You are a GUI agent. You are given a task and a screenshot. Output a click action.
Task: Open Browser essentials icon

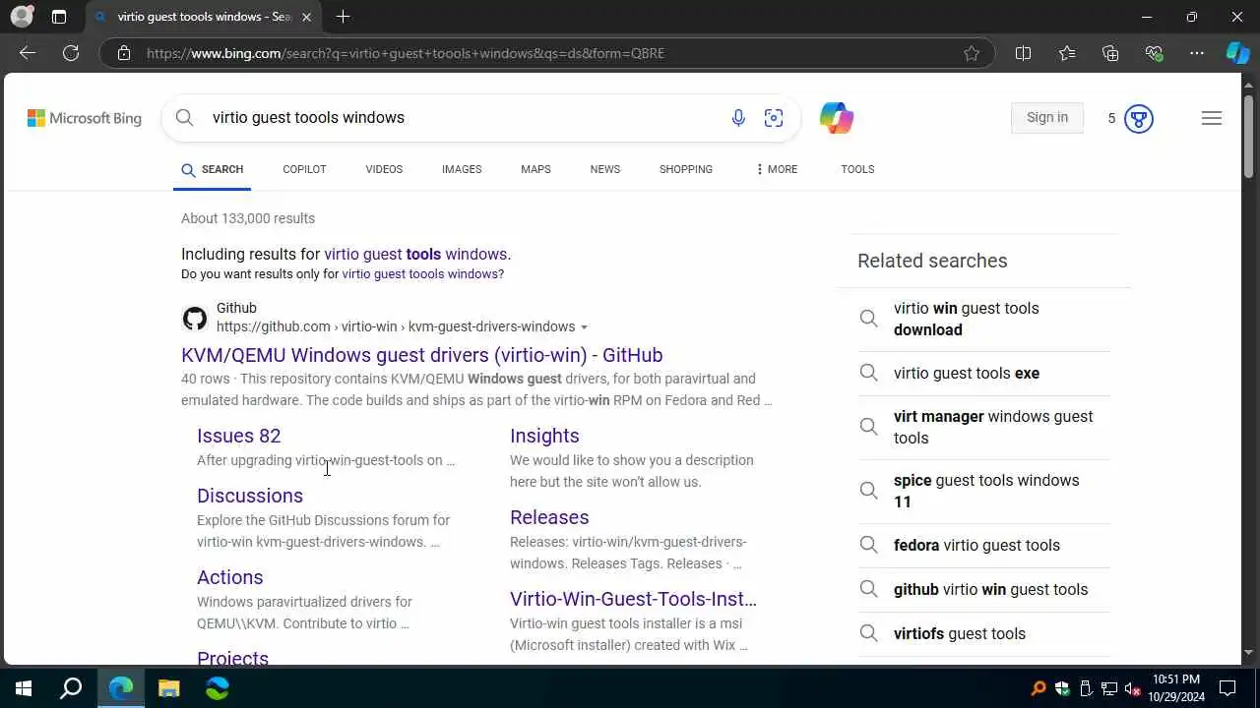pos(1154,53)
